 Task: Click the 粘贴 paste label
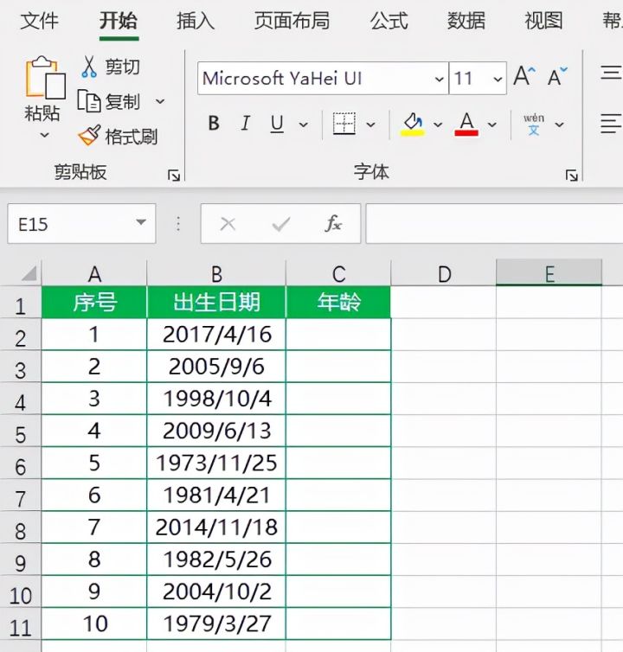(42, 112)
